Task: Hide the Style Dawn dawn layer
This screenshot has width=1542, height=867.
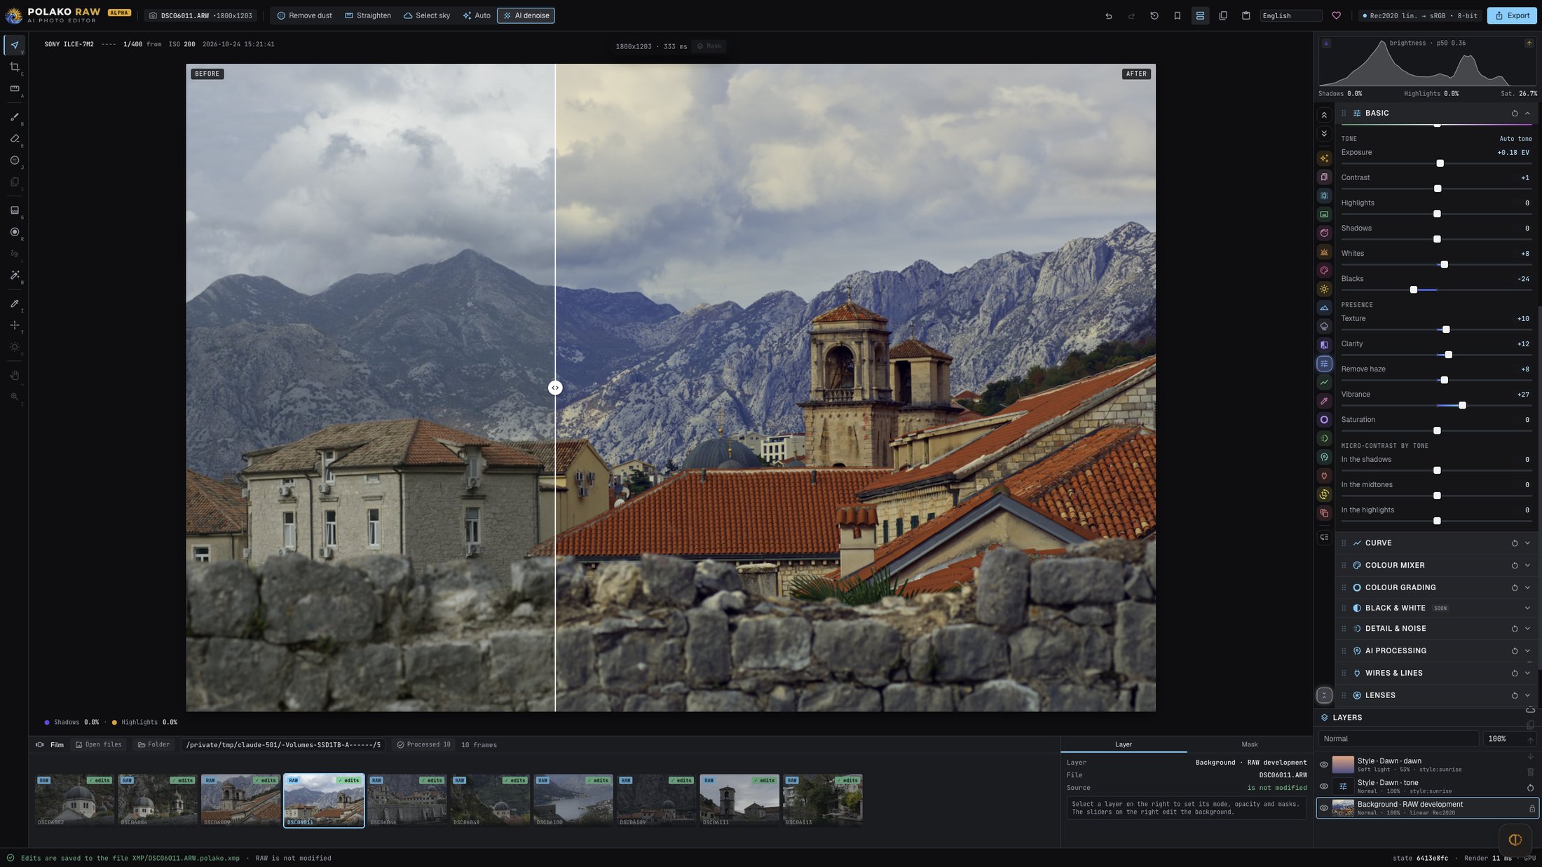Action: [x=1323, y=765]
